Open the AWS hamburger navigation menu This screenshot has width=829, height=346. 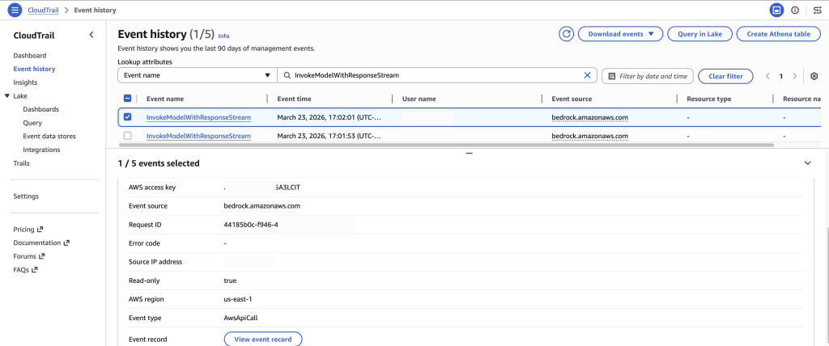point(15,10)
